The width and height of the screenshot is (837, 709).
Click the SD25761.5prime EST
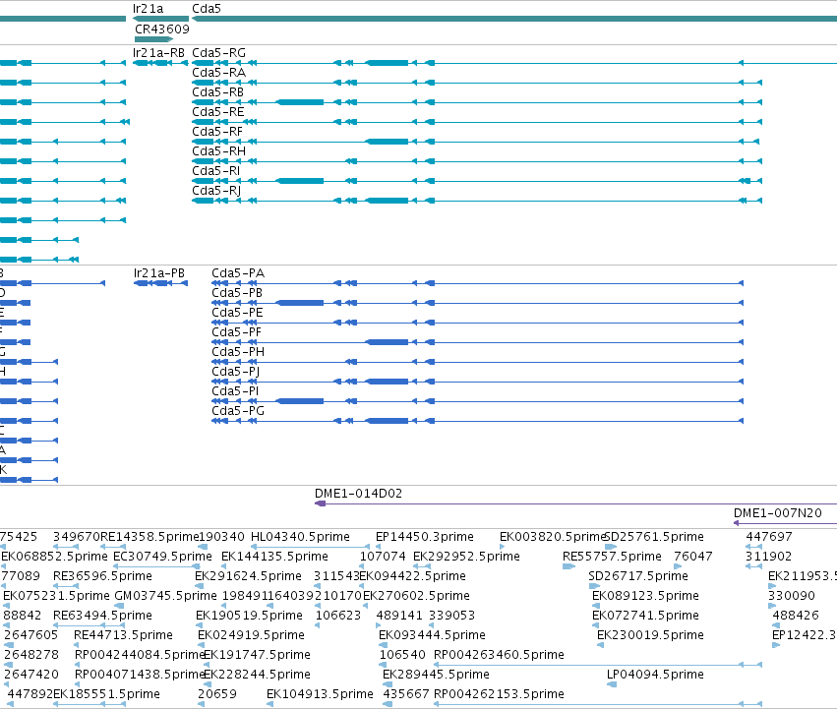point(611,547)
